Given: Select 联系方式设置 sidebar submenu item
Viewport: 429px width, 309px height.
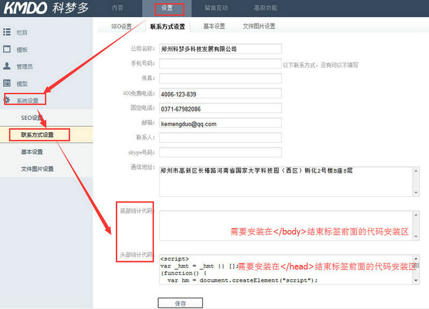Looking at the screenshot, I should coord(37,135).
